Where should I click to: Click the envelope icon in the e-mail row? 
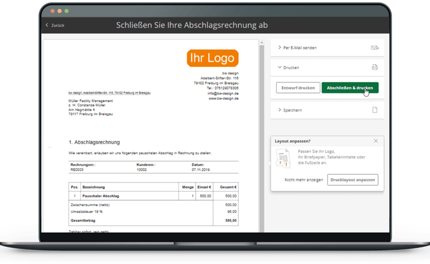click(374, 48)
